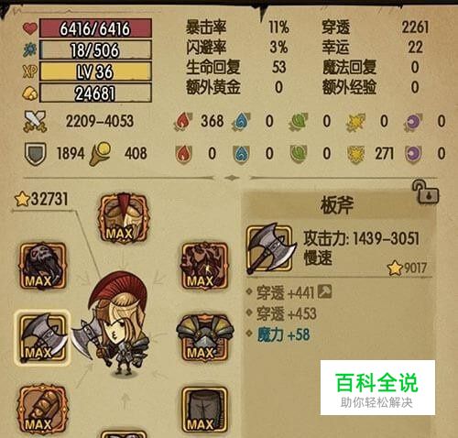Select the shoulder pauldrons equipment slot
Image resolution: width=458 pixels, height=438 pixels.
[x=204, y=338]
